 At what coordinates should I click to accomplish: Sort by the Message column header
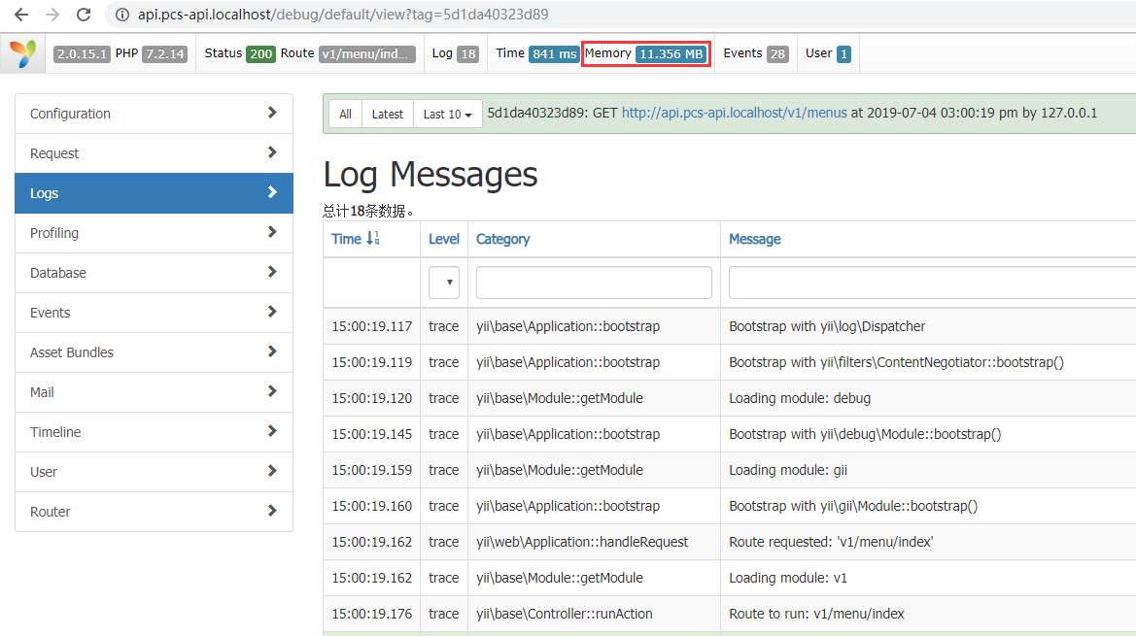[754, 239]
